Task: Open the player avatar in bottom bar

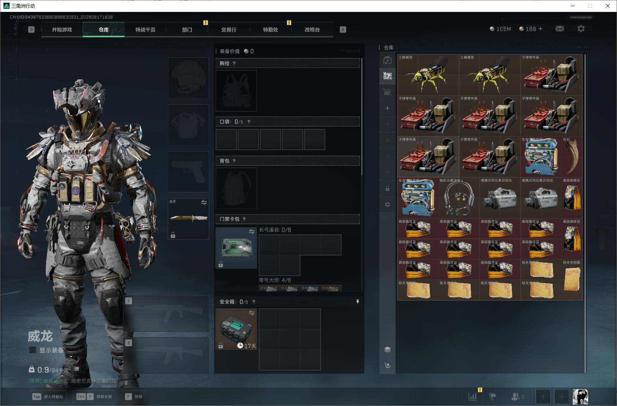Action: click(580, 397)
